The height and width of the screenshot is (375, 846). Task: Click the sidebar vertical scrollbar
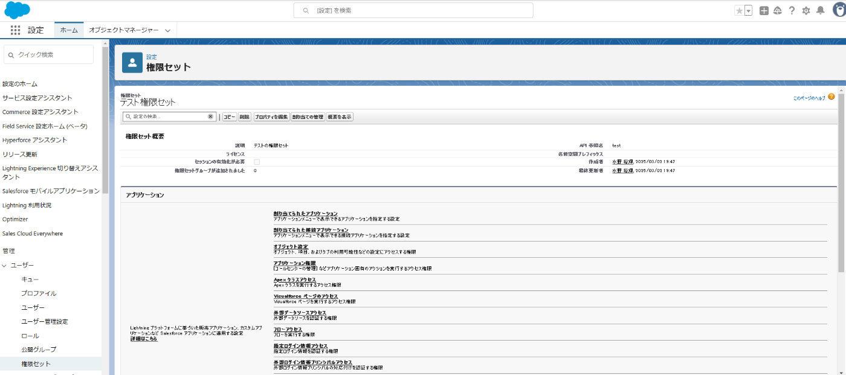(106, 121)
